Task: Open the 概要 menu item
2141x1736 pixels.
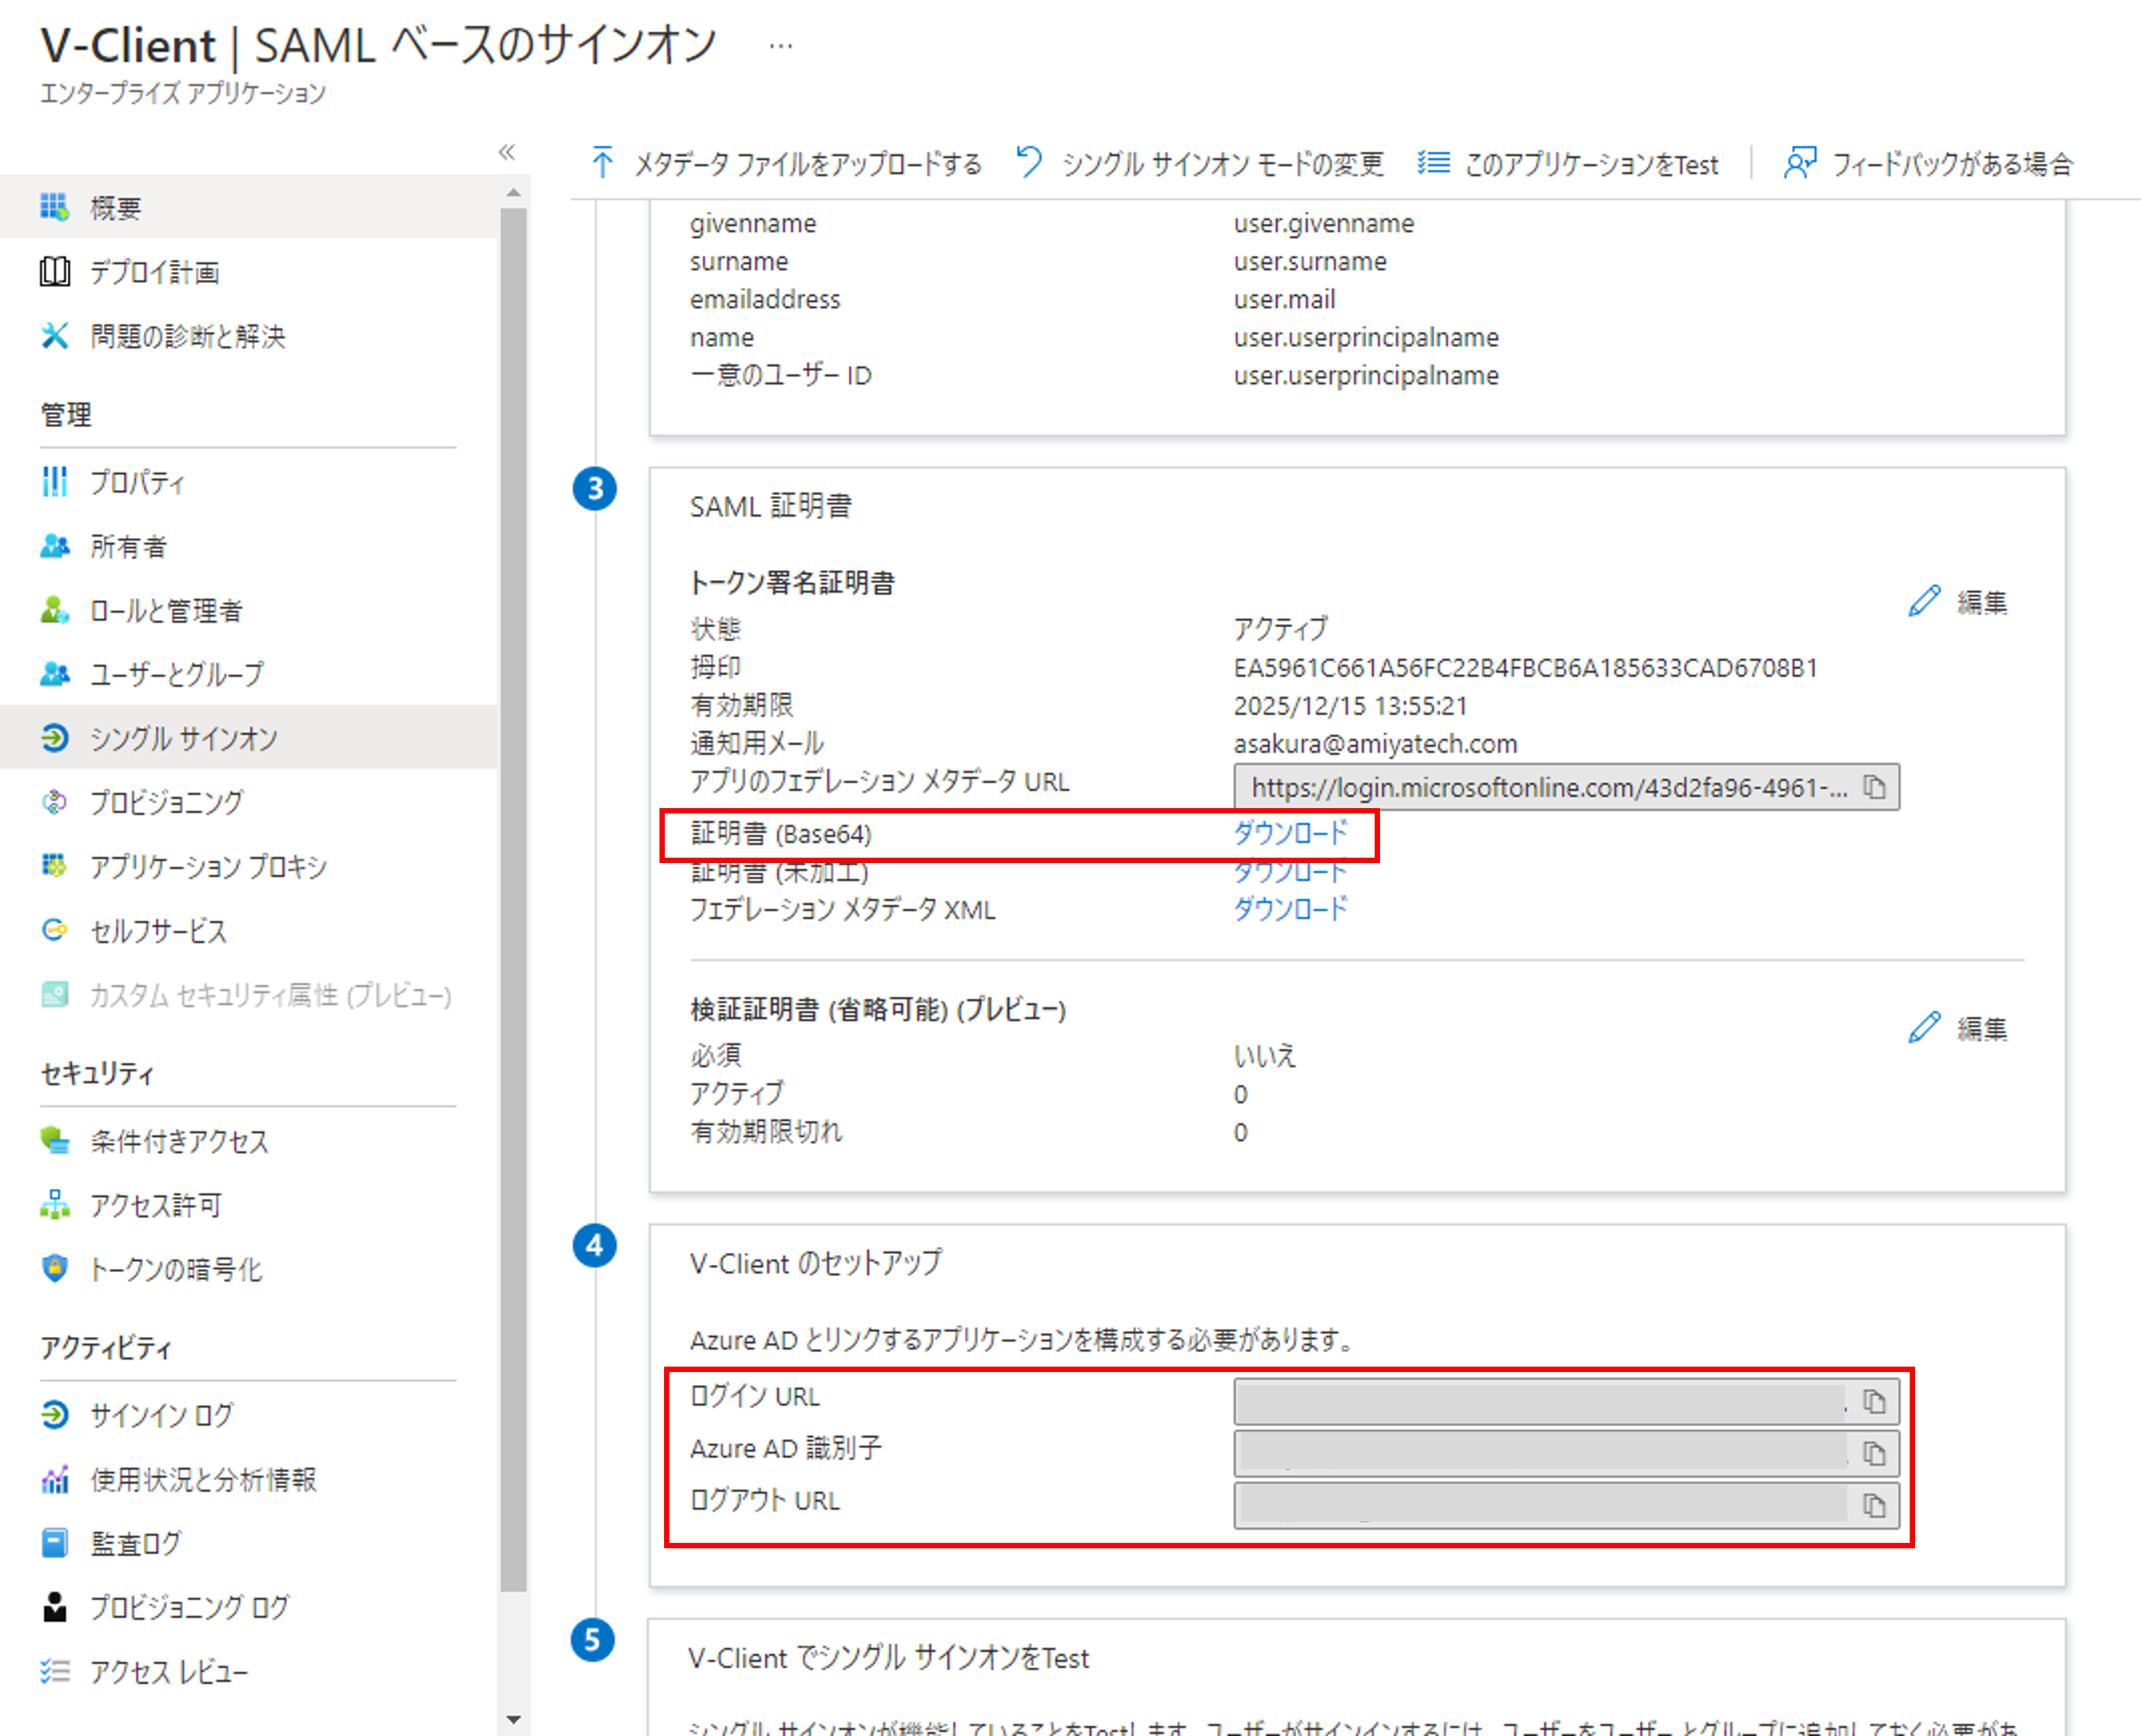Action: (248, 207)
